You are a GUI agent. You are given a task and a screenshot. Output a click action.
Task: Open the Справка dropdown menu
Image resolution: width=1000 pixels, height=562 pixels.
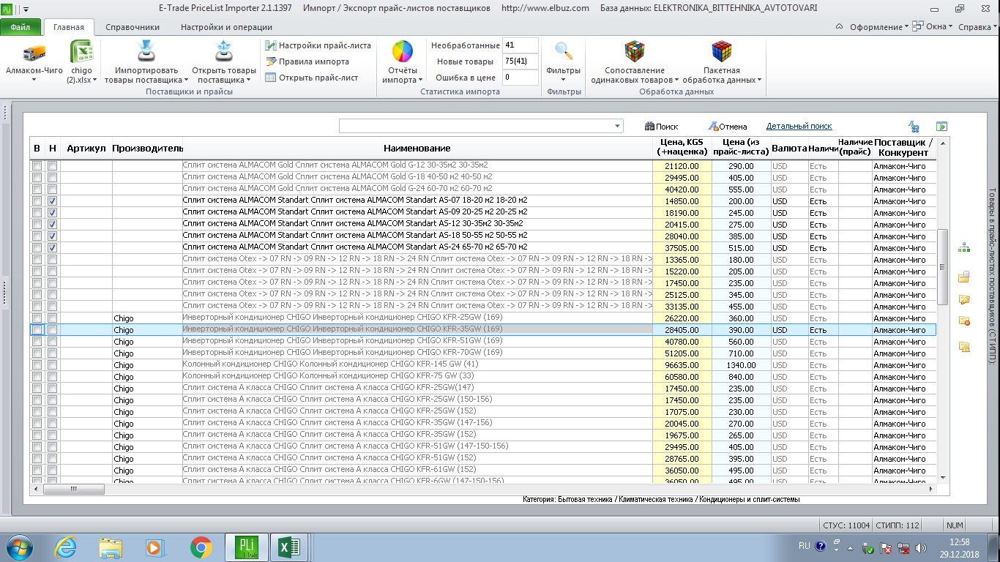click(x=978, y=26)
